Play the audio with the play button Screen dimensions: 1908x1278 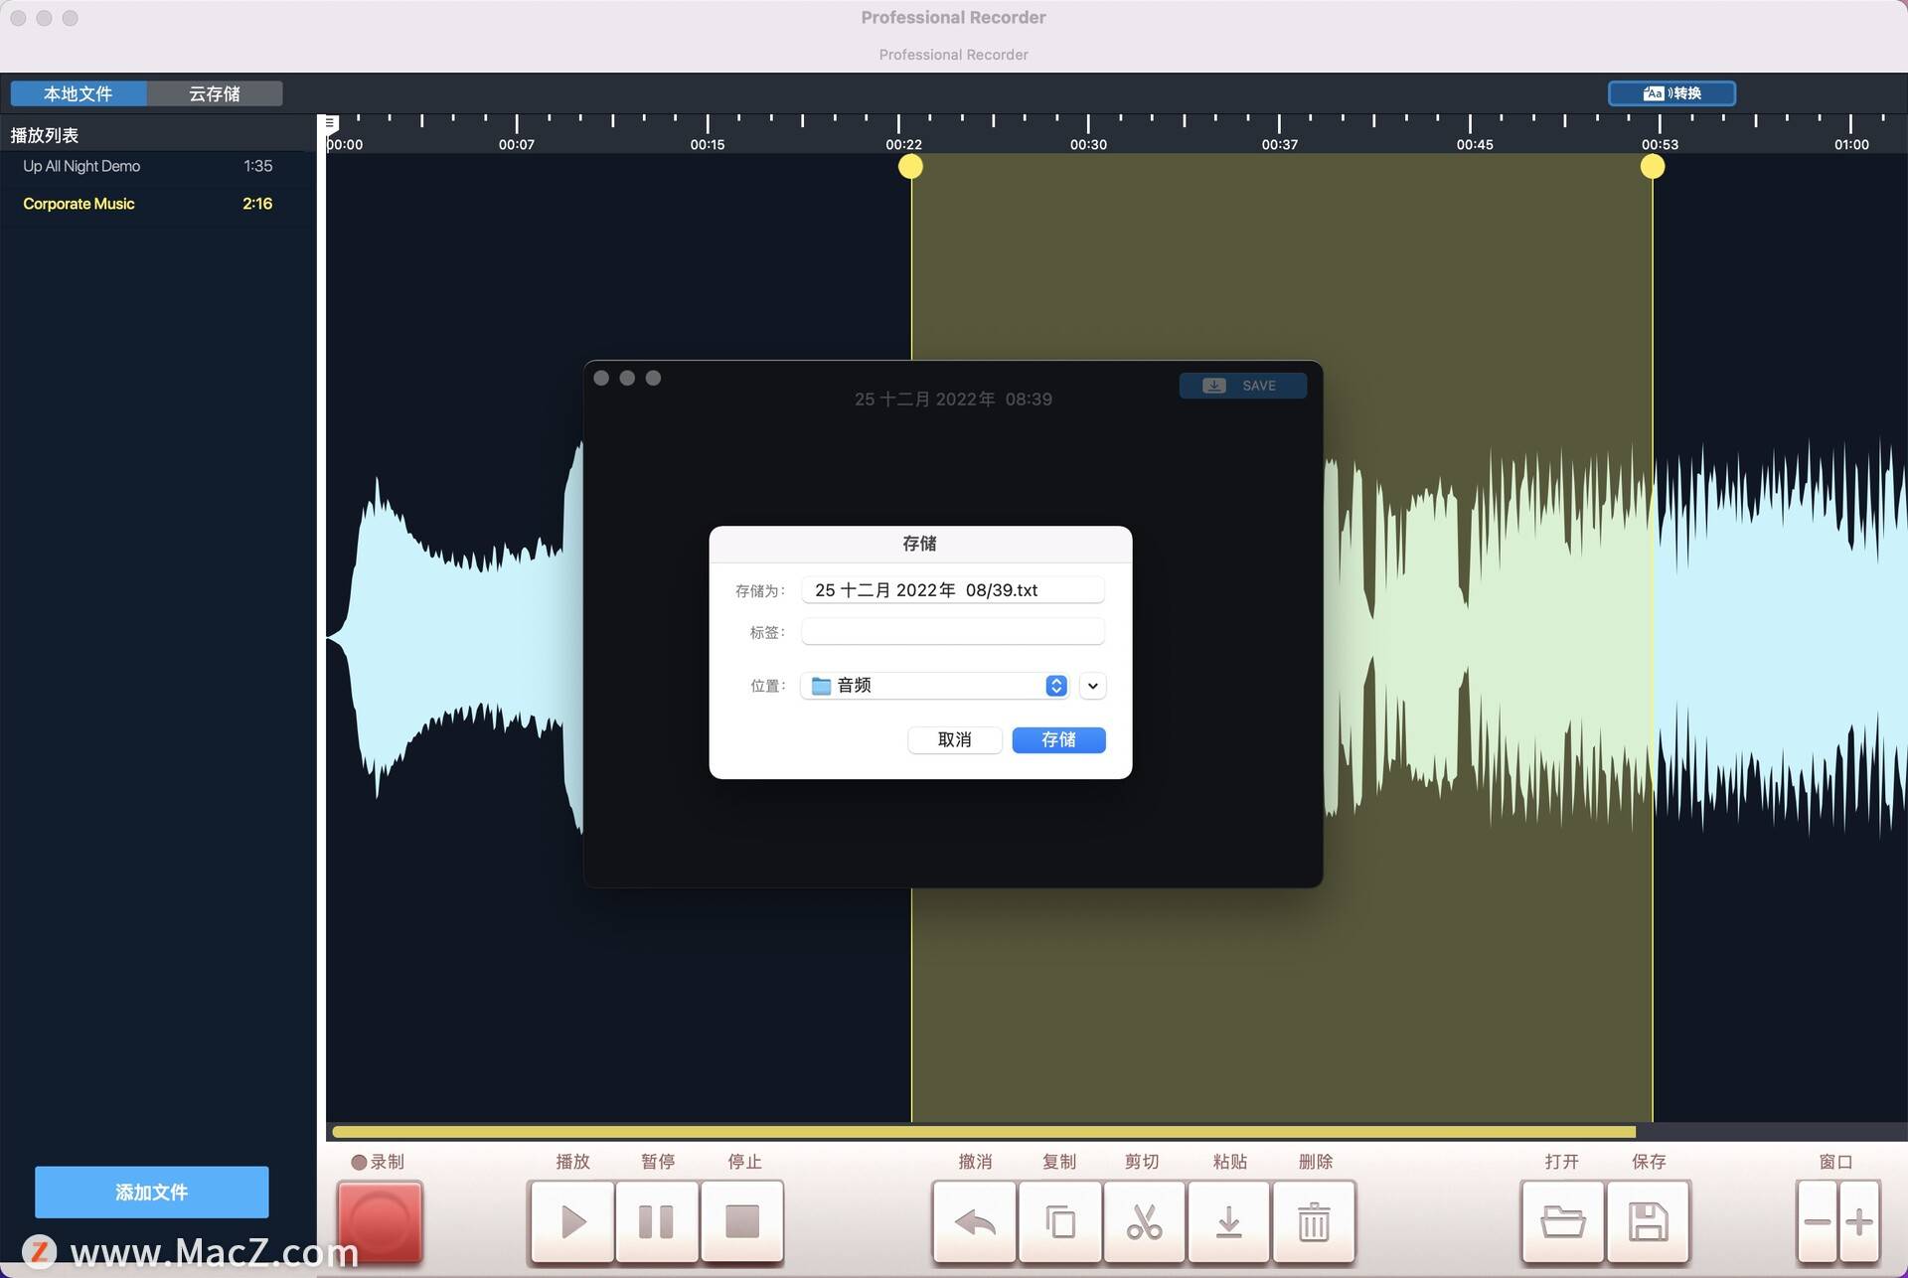click(571, 1221)
